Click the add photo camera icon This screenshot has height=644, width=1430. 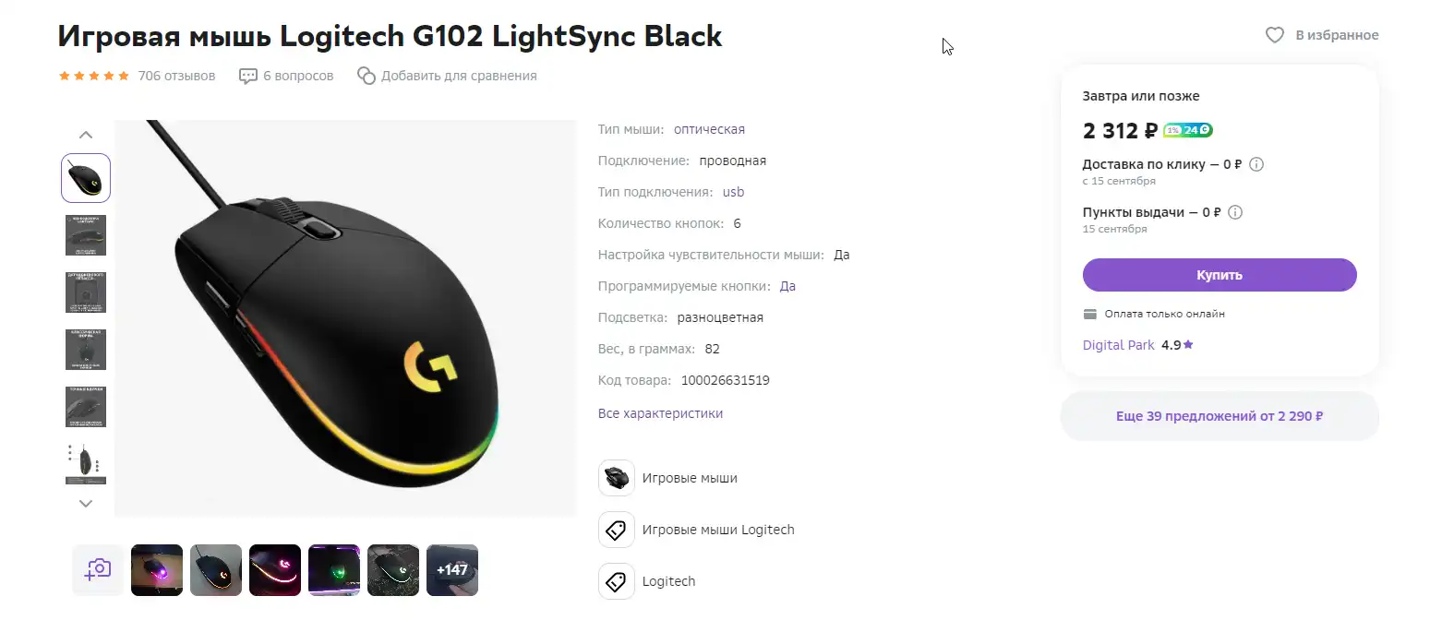tap(97, 569)
